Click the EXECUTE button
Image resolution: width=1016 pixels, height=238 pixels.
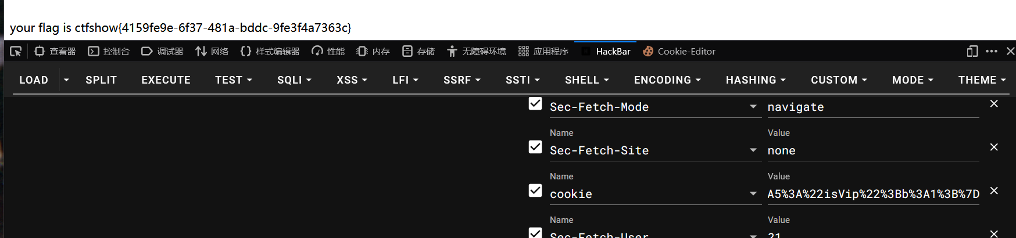click(166, 80)
